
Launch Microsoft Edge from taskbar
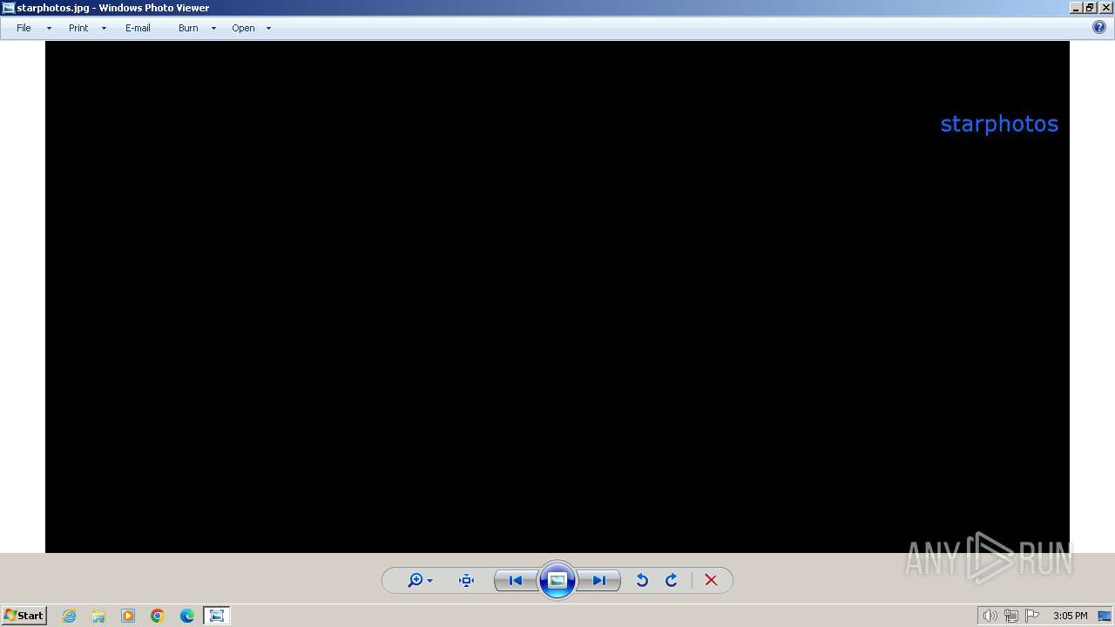(x=187, y=616)
